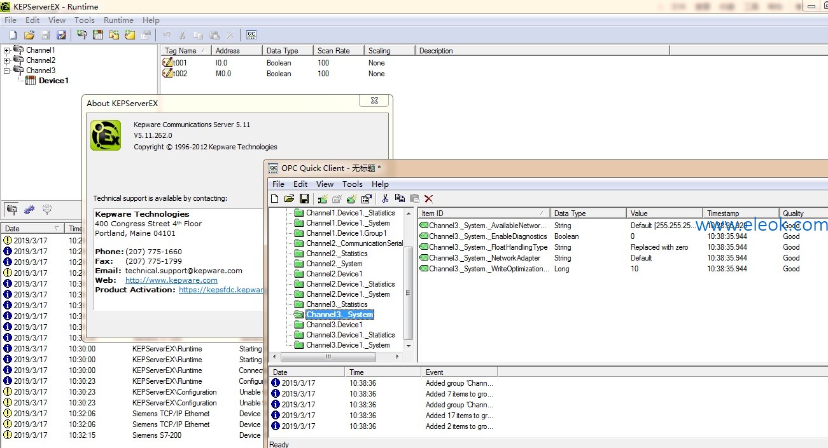Open View menu in OPC Quick Client

[325, 184]
